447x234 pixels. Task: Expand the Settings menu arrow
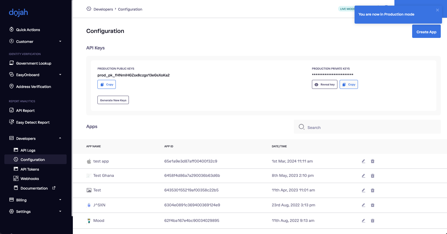[x=60, y=211]
